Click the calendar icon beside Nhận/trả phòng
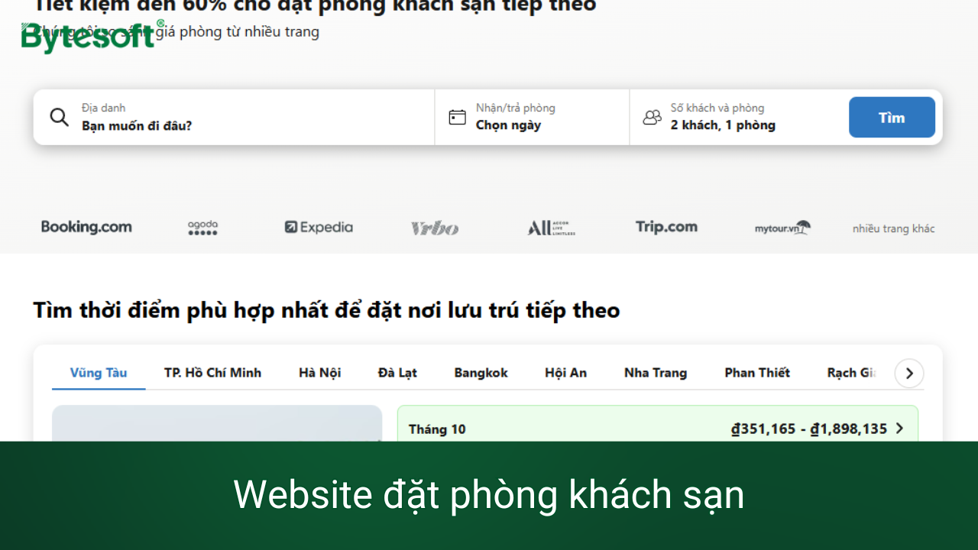The width and height of the screenshot is (978, 550). (457, 117)
